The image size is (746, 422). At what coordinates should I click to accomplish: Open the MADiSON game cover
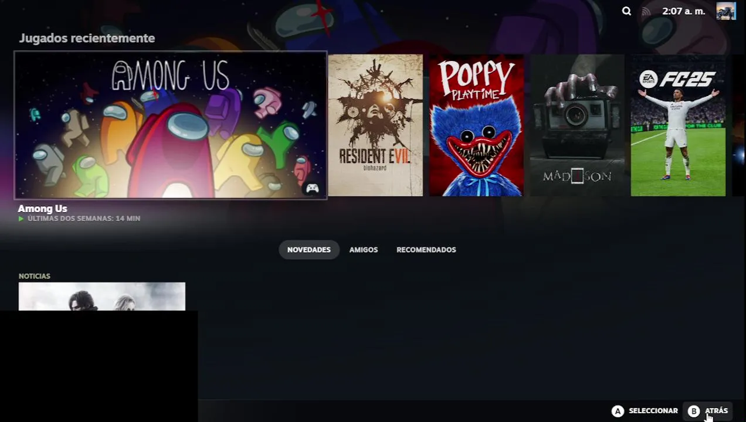pyautogui.click(x=577, y=125)
